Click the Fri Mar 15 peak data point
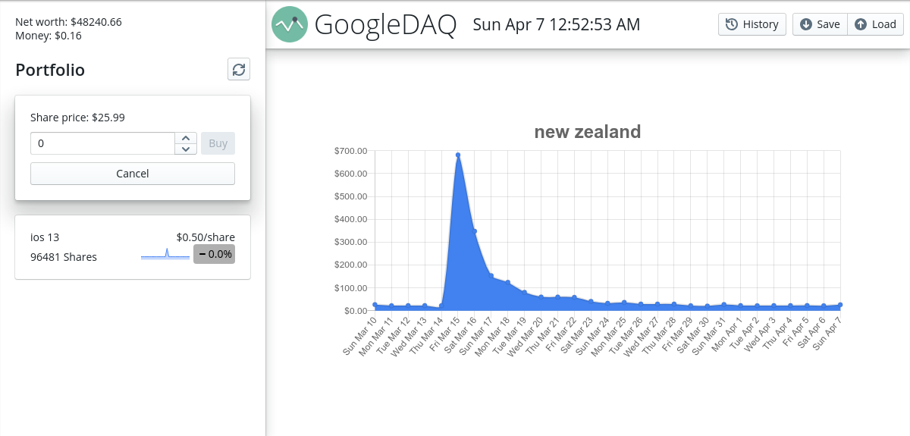 pyautogui.click(x=458, y=155)
